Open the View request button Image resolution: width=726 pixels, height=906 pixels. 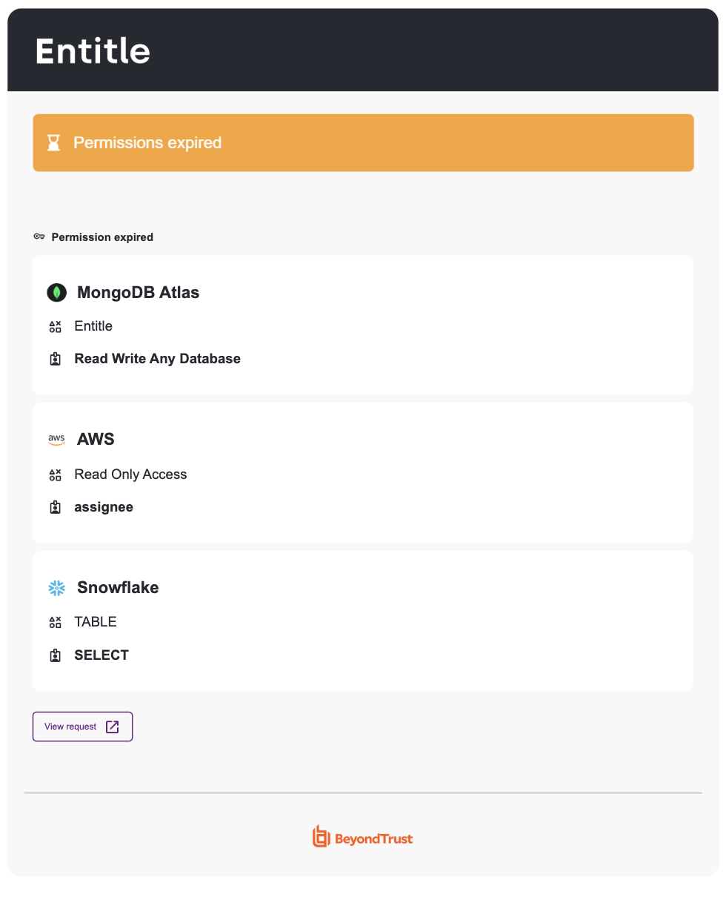click(x=82, y=727)
